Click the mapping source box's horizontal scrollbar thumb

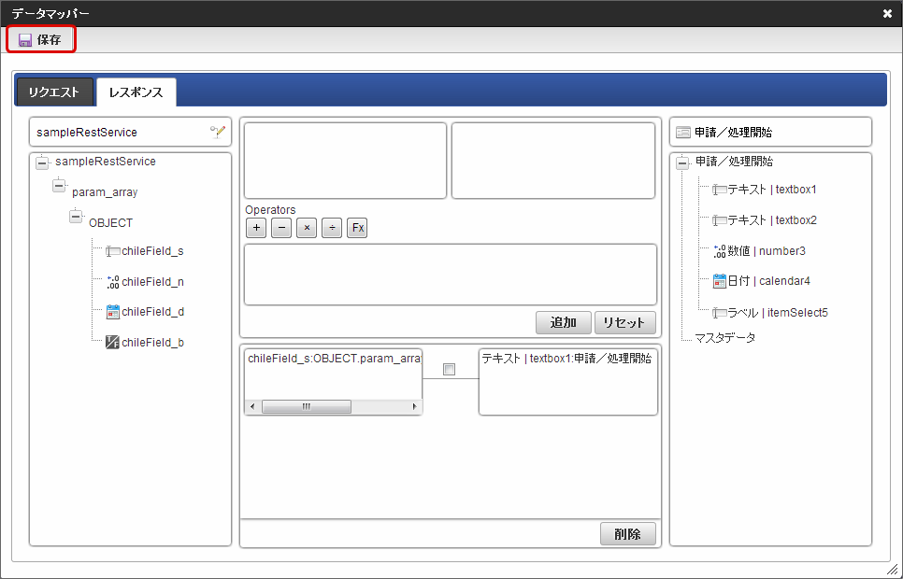[307, 407]
